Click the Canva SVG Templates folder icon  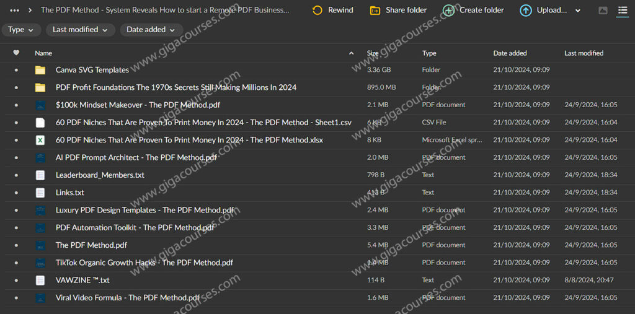pos(40,70)
